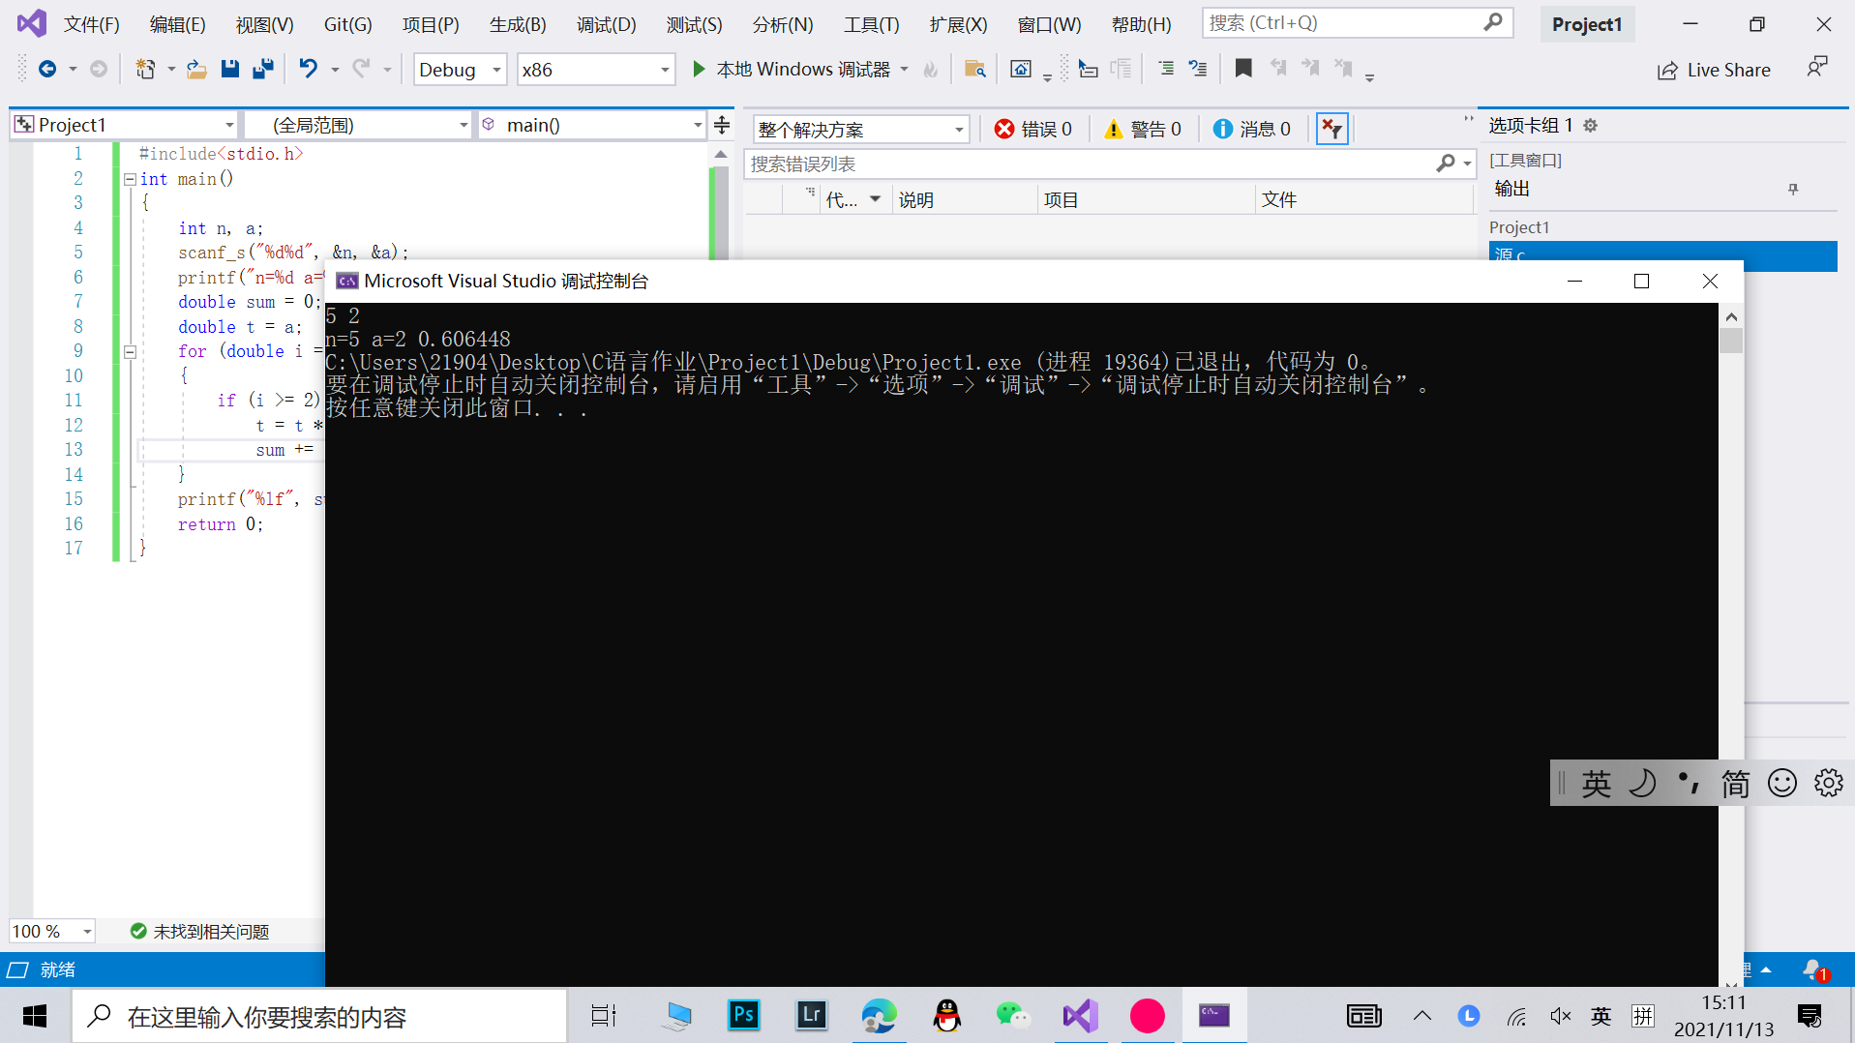Image resolution: width=1855 pixels, height=1043 pixels.
Task: Click the IME settings gear icon
Action: pos(1828,782)
